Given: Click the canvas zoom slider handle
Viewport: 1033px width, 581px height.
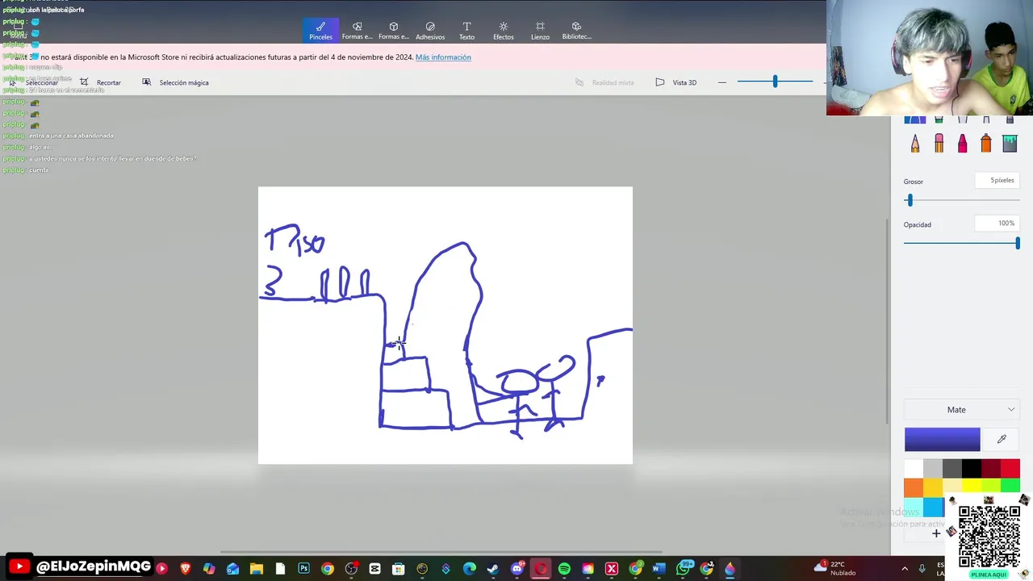Looking at the screenshot, I should point(775,82).
